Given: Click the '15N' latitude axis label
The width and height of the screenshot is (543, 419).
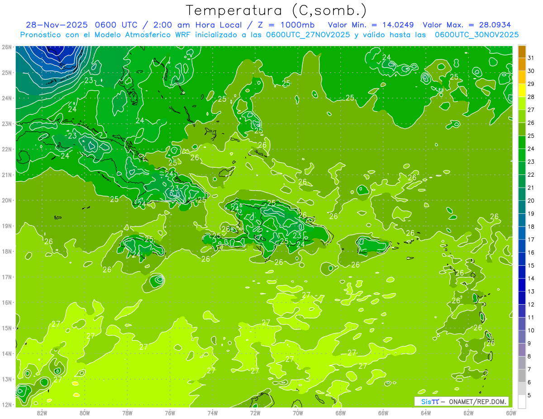Looking at the screenshot, I should pyautogui.click(x=6, y=328).
